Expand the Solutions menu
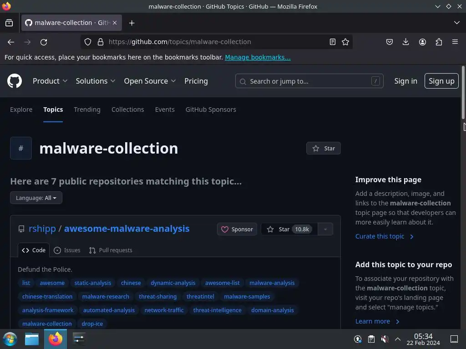The image size is (466, 349). 96,81
